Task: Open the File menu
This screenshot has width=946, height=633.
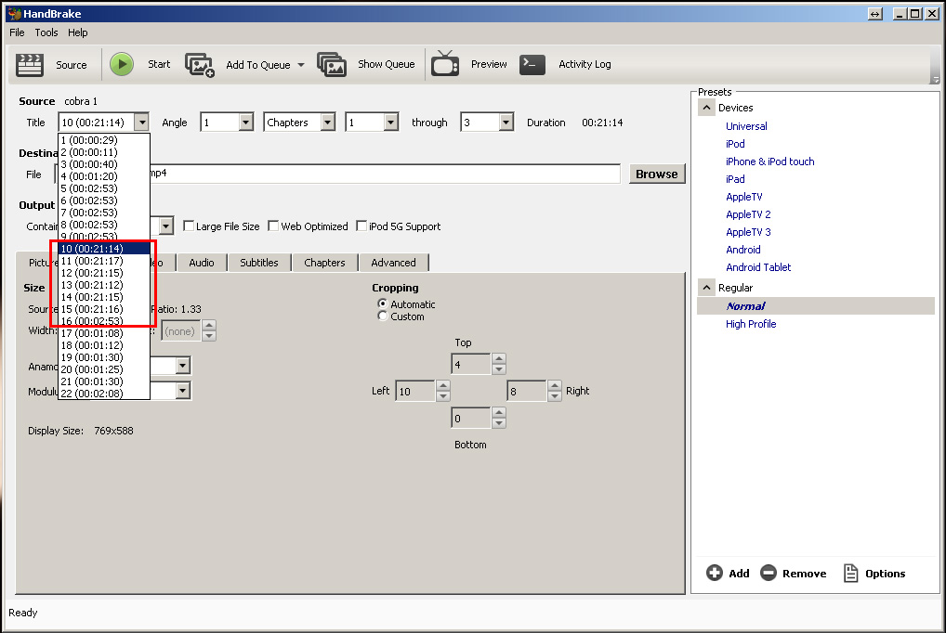Action: pos(17,32)
